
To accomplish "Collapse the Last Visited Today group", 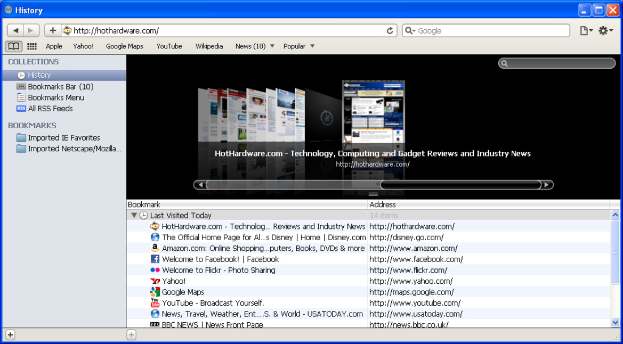I will [x=134, y=215].
